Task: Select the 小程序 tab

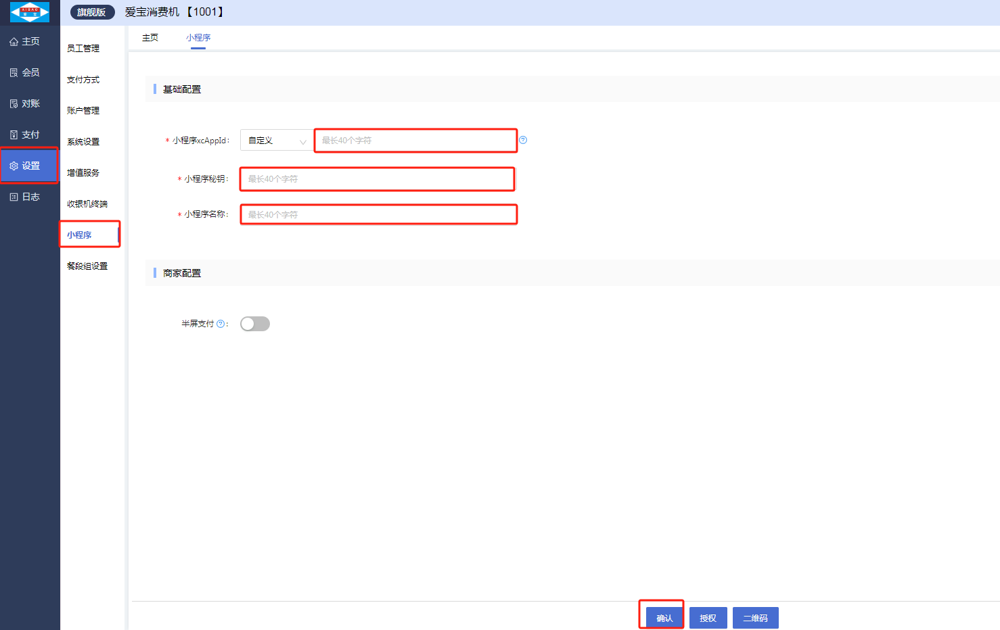Action: (x=198, y=38)
